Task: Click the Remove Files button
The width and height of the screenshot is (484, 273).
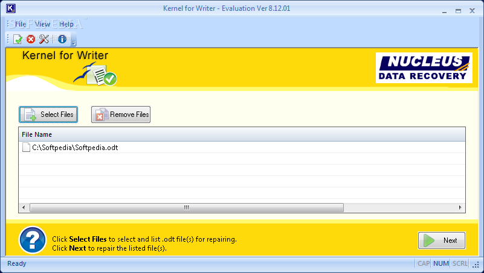Action: point(121,115)
